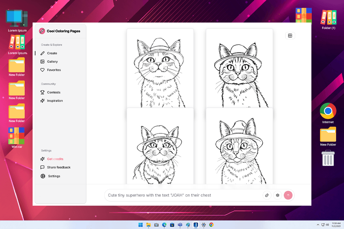344x229 pixels.
Task: Click the Cool Coloring Pages logo icon
Action: tap(42, 31)
